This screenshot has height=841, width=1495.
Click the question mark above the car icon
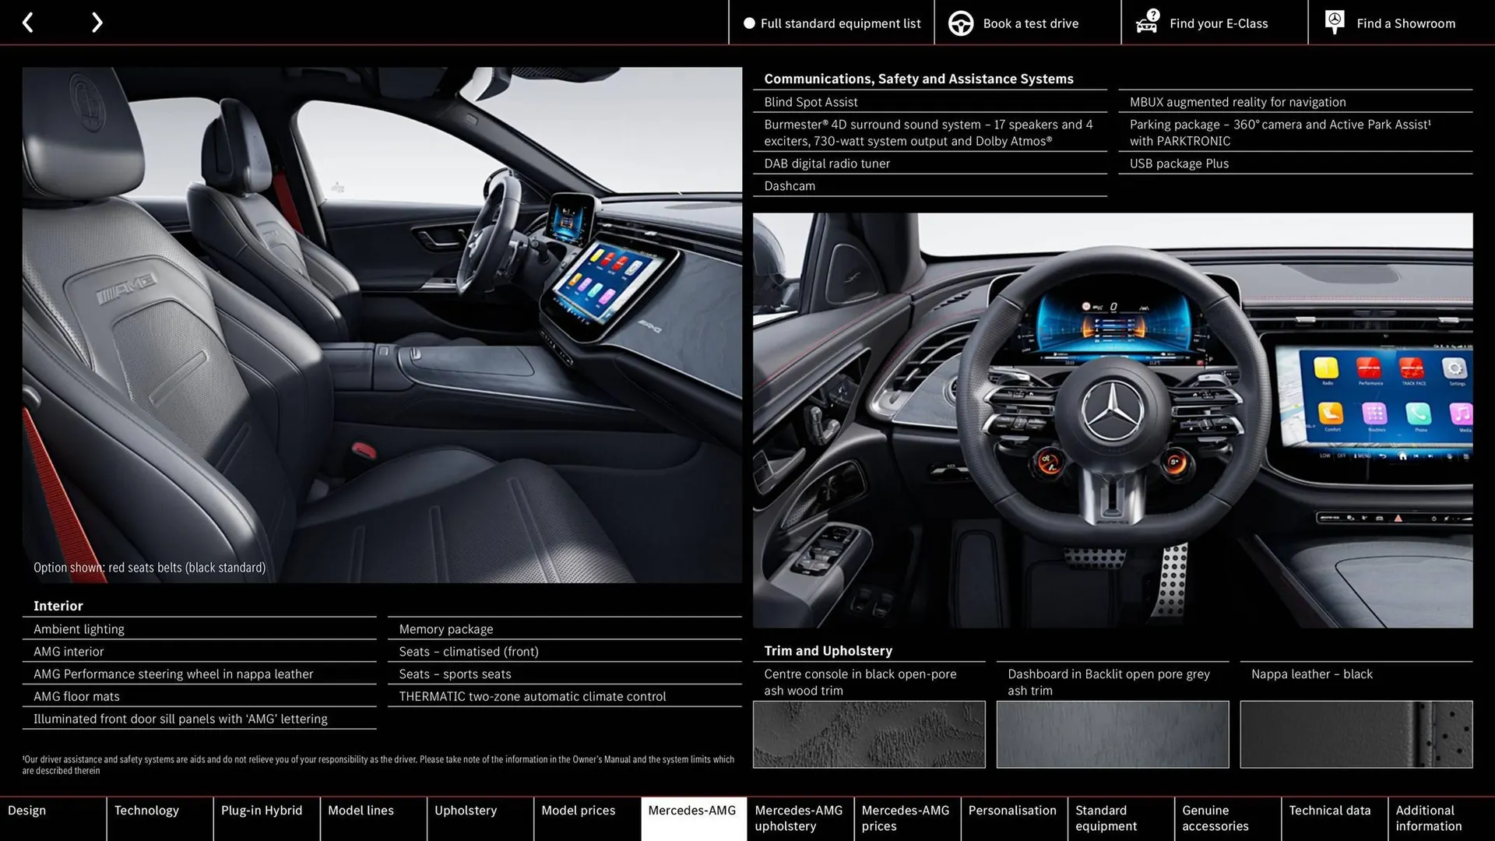1152,13
